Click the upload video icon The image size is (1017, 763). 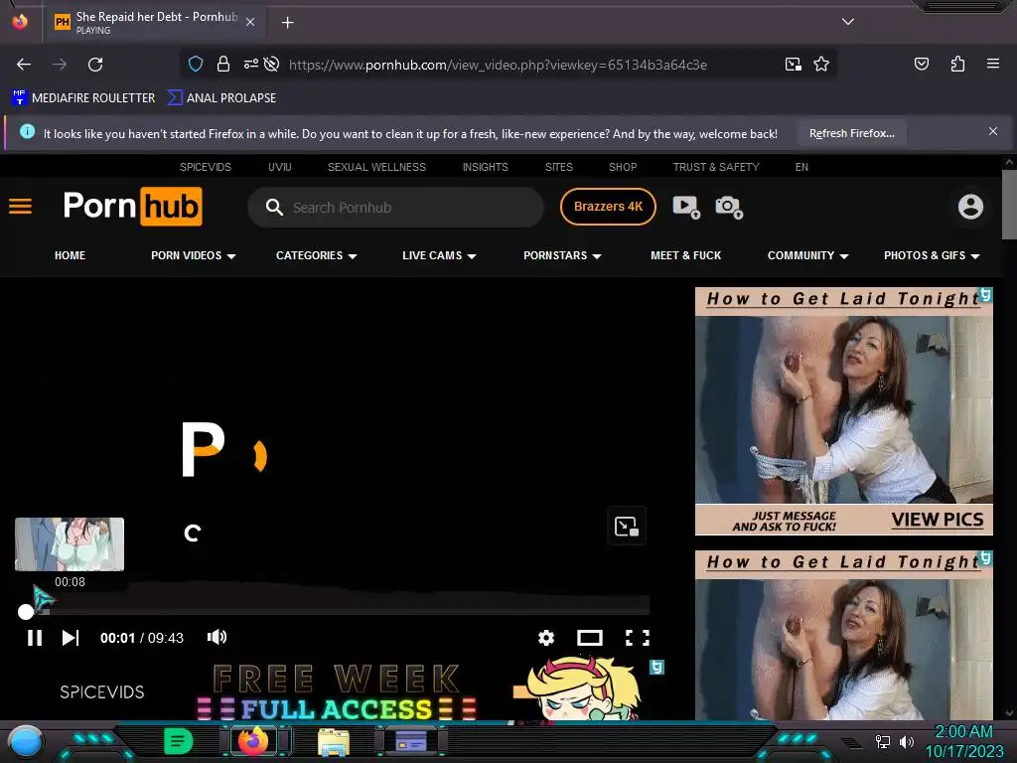click(686, 207)
